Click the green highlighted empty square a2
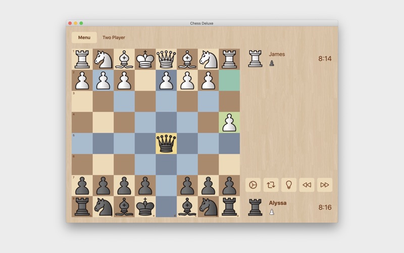This screenshot has width=404, height=253. coord(229,80)
